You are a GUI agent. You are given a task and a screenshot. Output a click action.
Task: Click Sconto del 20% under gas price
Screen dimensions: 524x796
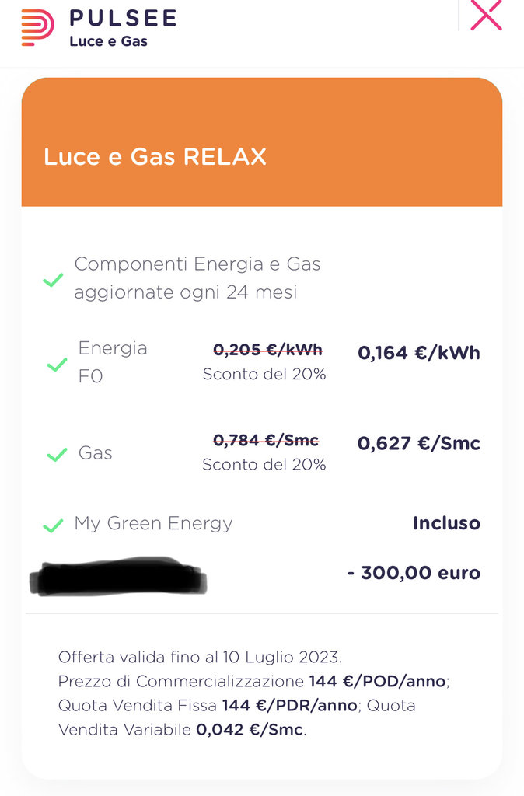264,465
